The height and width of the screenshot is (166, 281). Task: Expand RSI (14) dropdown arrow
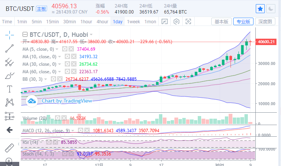coord(41,142)
